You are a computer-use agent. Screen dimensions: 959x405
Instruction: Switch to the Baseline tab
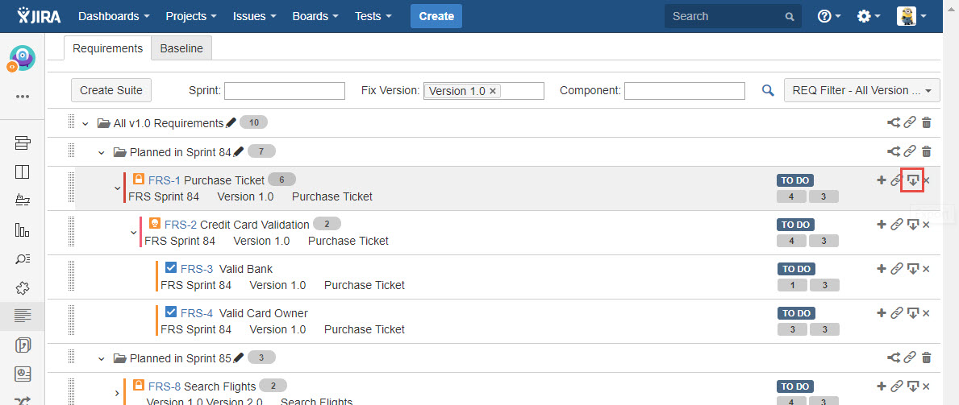(x=181, y=48)
